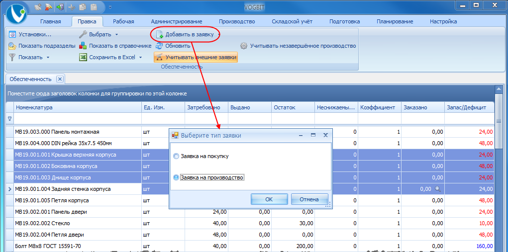Select Заявка на покупку radio option
The height and width of the screenshot is (252, 508).
(176, 156)
